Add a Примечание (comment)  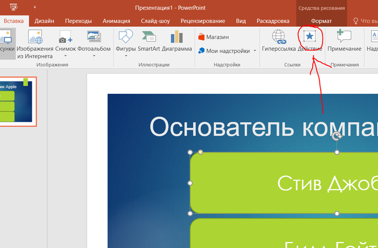coord(344,40)
